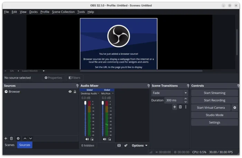Enter Studio Mode
The image size is (242, 158).
click(214, 115)
